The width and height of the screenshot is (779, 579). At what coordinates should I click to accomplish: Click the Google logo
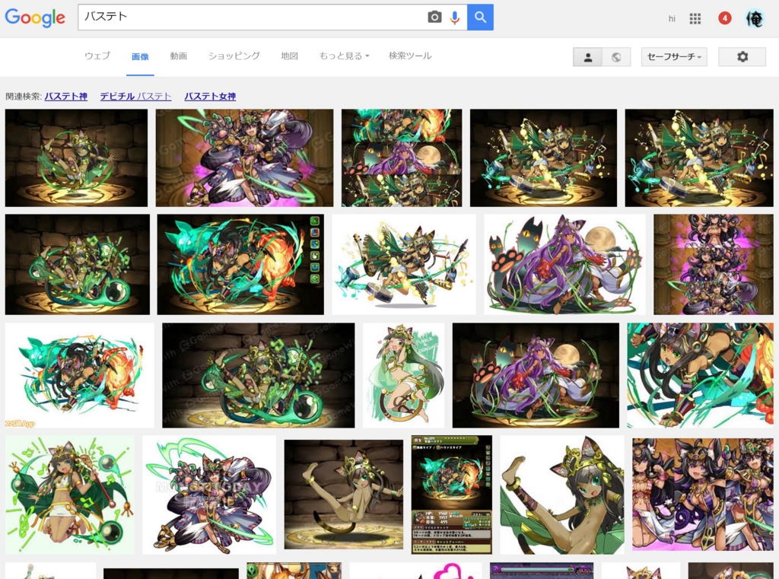[35, 18]
